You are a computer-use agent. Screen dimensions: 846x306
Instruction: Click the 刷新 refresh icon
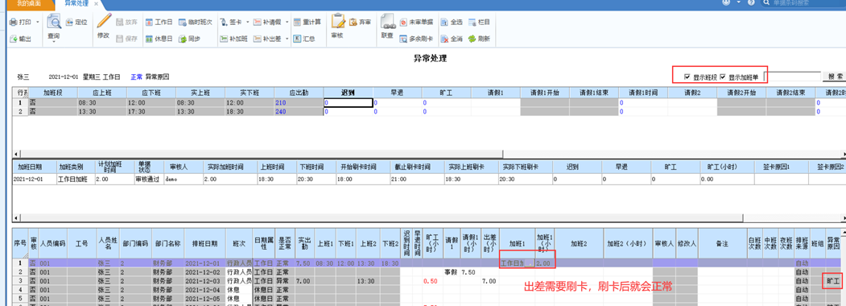click(472, 39)
